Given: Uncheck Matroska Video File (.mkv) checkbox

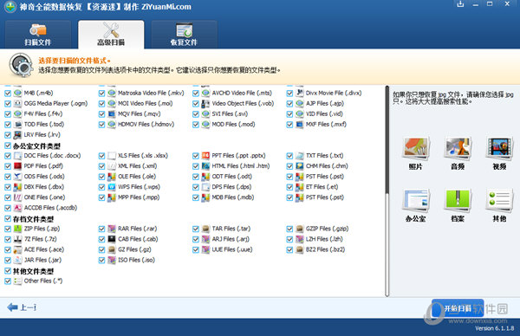Looking at the screenshot, I should point(101,94).
